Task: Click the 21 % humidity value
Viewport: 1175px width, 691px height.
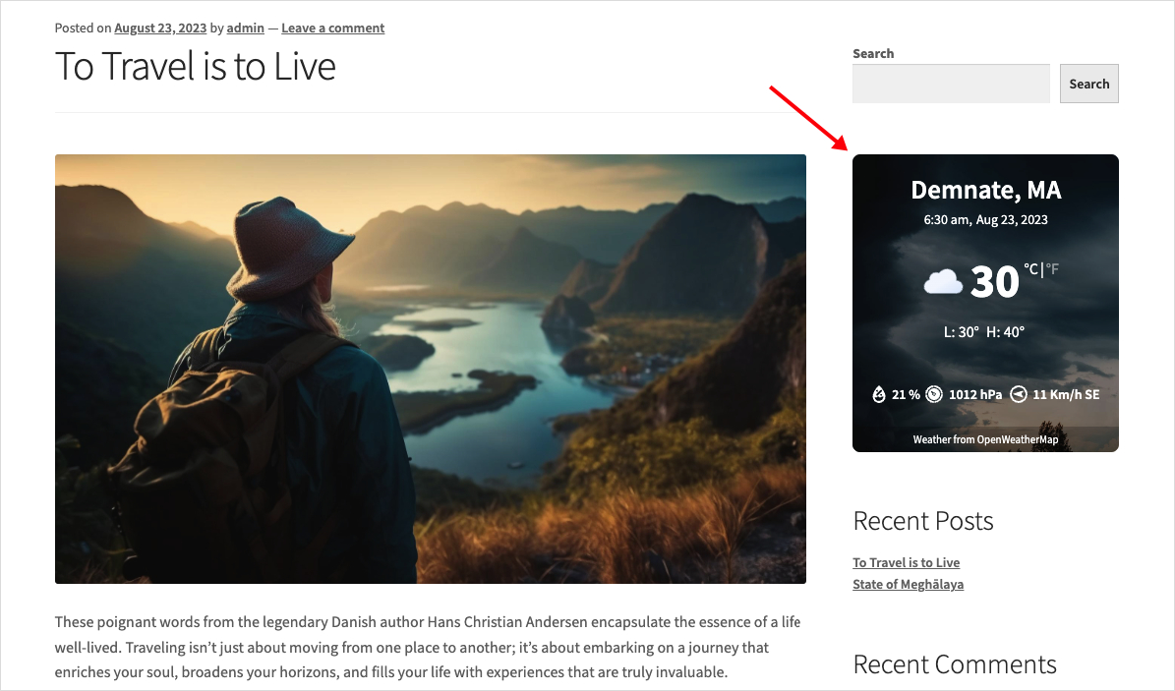Action: pyautogui.click(x=906, y=395)
